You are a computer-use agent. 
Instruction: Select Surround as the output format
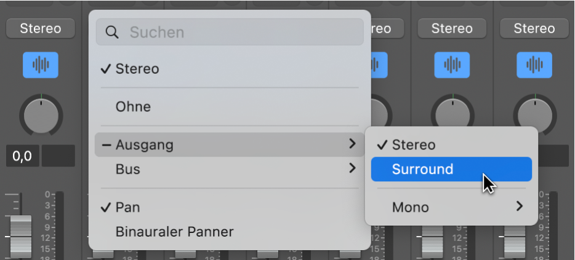coord(451,169)
